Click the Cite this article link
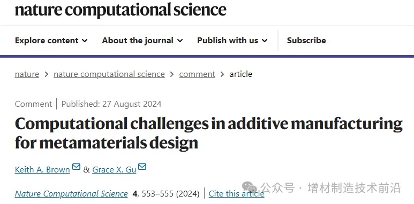The image size is (414, 204). tap(236, 194)
